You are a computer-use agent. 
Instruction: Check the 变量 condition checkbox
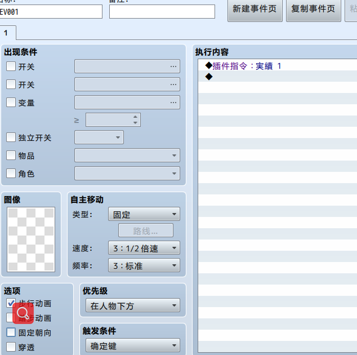11,103
